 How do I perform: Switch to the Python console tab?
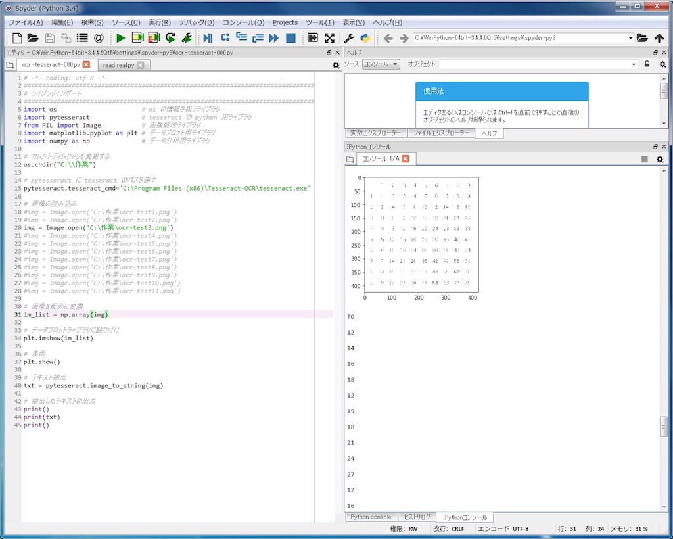(x=371, y=517)
